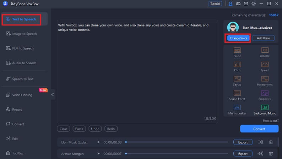Delete the Elon Musk audio clip

tap(271, 142)
